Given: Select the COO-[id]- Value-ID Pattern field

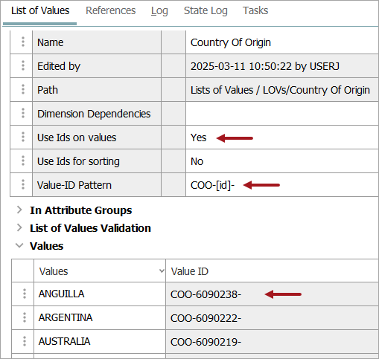Looking at the screenshot, I should (282, 185).
